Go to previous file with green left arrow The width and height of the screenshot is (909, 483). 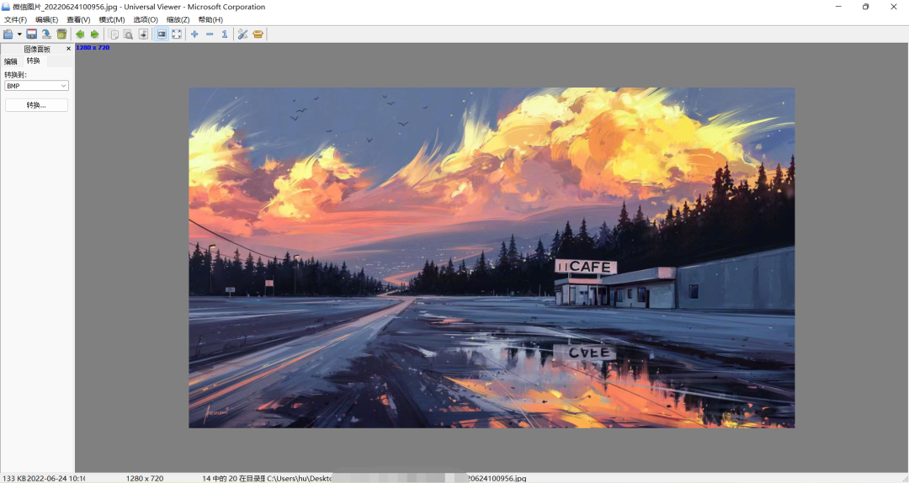tap(80, 34)
